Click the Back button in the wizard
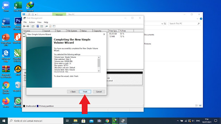This screenshot has height=124, width=221. click(x=73, y=92)
